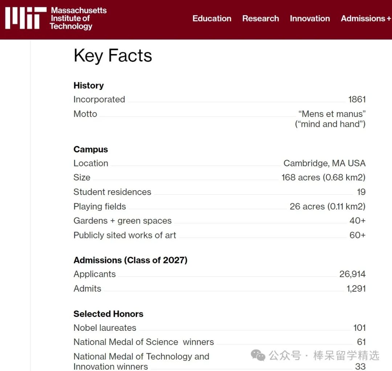The image size is (392, 371).
Task: Click the 61 Medal of Science value
Action: click(x=361, y=342)
